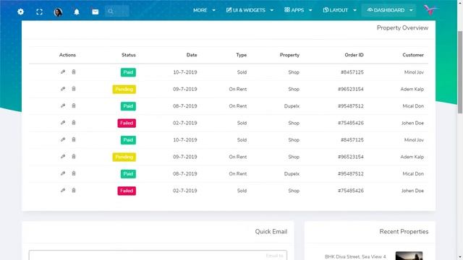Click the Status column header
The height and width of the screenshot is (260, 463).
[x=129, y=55]
